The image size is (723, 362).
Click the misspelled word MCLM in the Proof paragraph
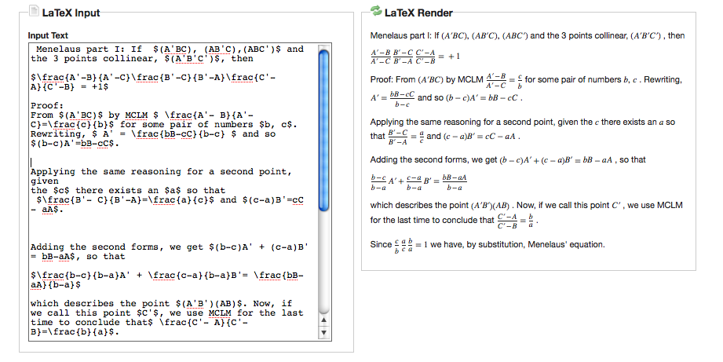tap(137, 115)
